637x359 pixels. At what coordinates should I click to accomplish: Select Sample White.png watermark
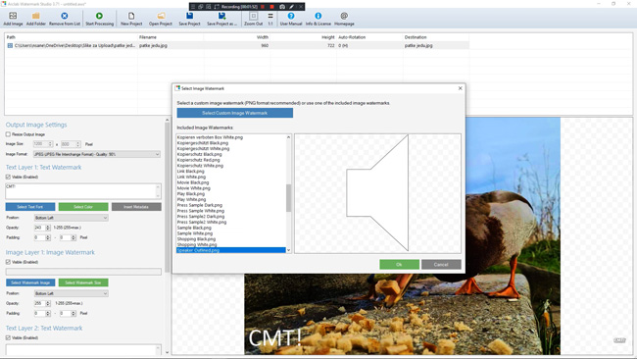point(195,233)
